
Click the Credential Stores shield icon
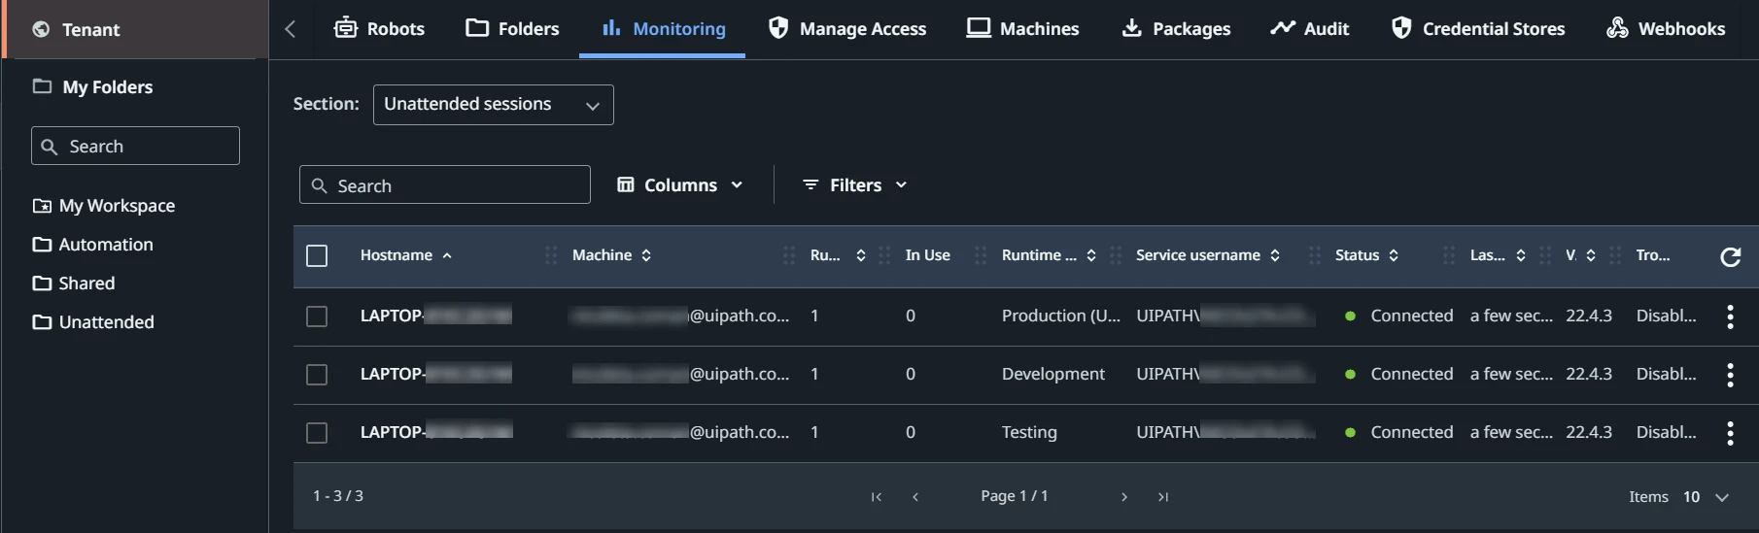tap(1401, 27)
